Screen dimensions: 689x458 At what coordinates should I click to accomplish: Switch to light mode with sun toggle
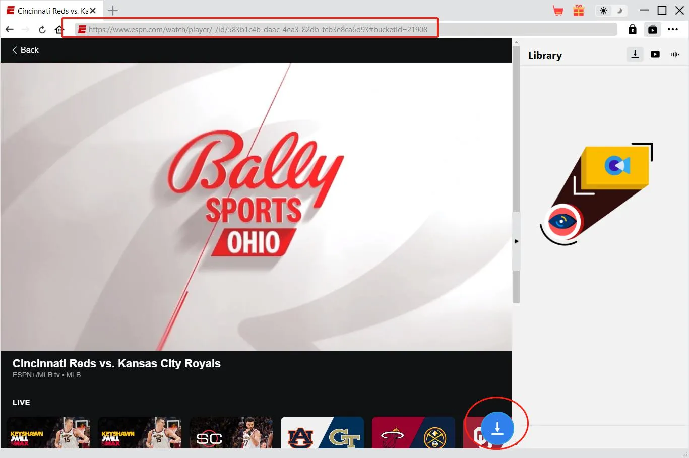tap(603, 11)
